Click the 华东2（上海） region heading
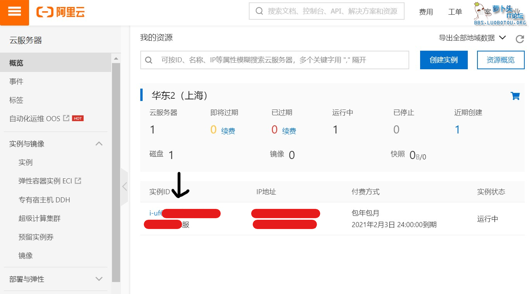Viewport: 529px width, 294px height. [180, 96]
